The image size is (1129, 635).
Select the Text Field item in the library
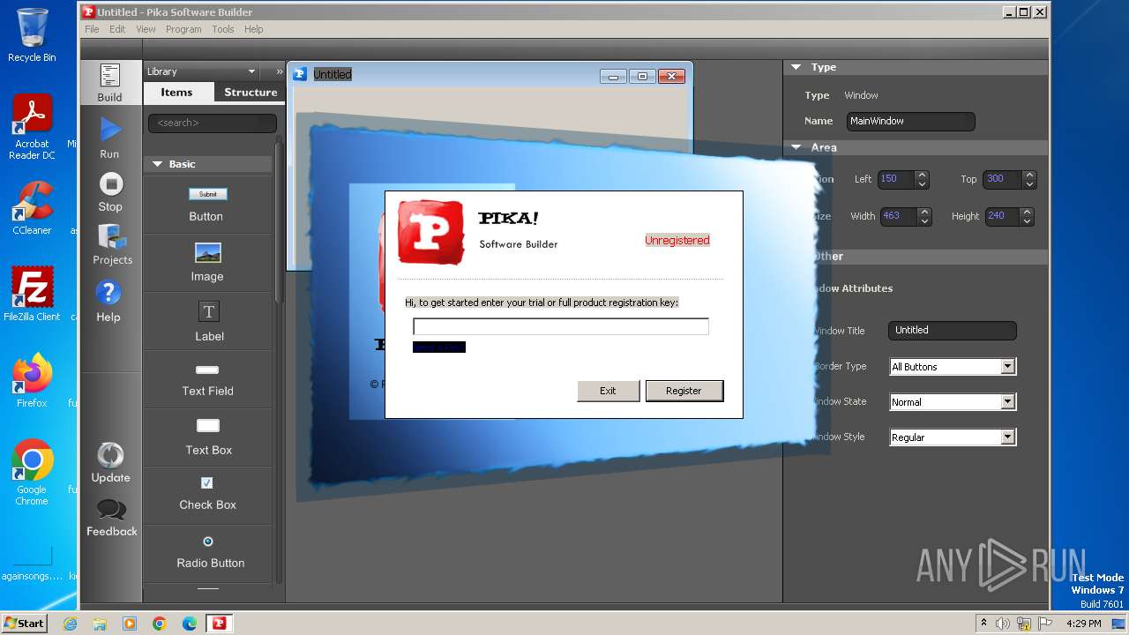click(x=207, y=379)
